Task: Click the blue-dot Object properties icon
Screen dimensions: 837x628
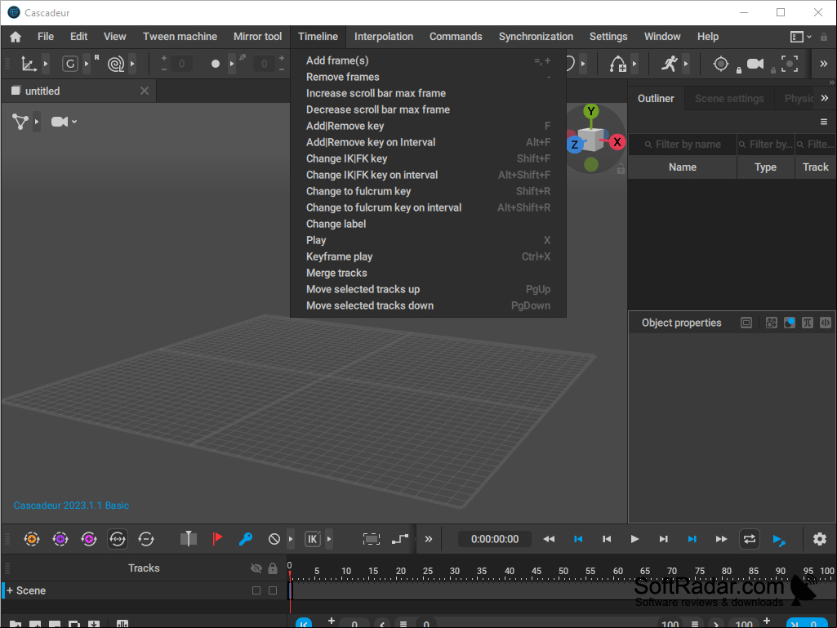Action: (790, 323)
